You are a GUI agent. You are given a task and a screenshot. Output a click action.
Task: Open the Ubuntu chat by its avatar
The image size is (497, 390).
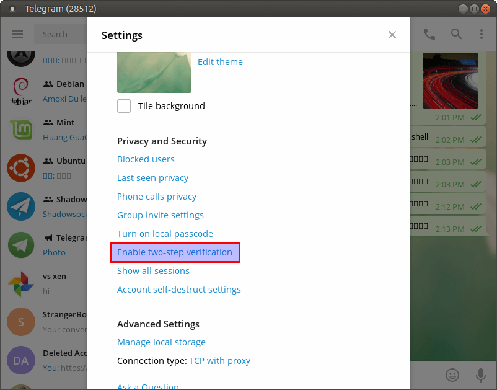point(21,167)
